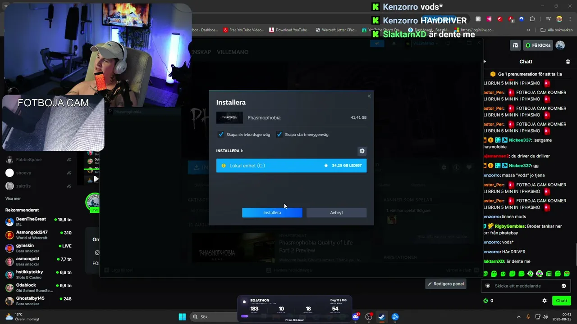Open Odablock recommended channel
The image size is (577, 324).
pyautogui.click(x=38, y=288)
